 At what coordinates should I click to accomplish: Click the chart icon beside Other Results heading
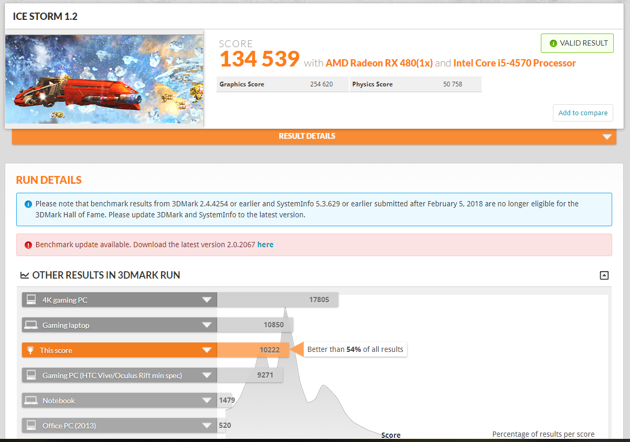click(x=25, y=275)
